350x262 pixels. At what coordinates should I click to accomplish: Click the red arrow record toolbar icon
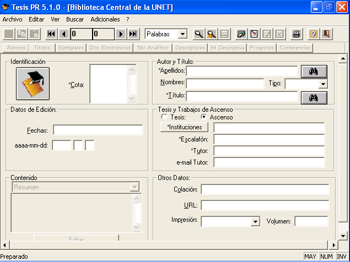click(254, 34)
